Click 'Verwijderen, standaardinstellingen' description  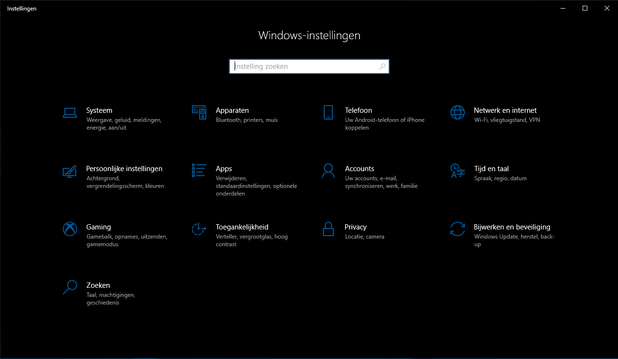pos(257,186)
